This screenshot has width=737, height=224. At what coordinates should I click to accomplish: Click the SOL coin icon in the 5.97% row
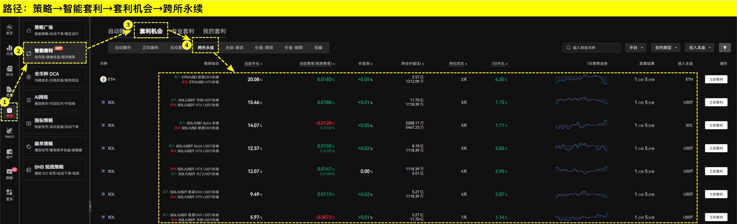tap(103, 217)
